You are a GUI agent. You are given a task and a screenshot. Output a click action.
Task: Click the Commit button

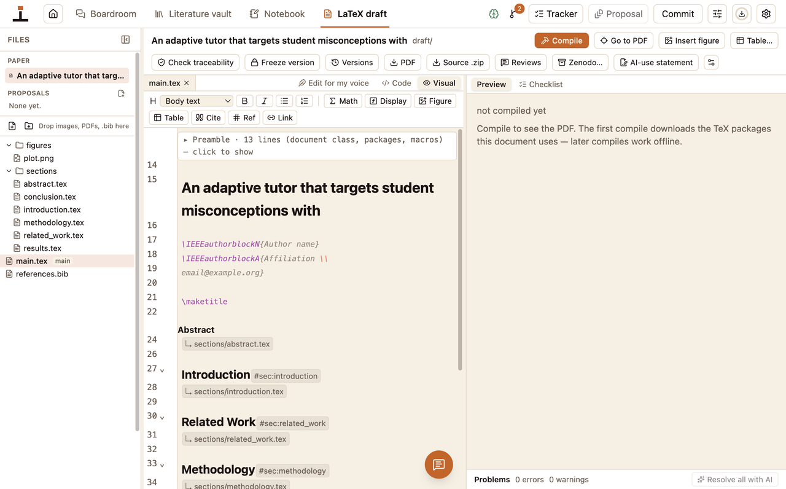(678, 14)
